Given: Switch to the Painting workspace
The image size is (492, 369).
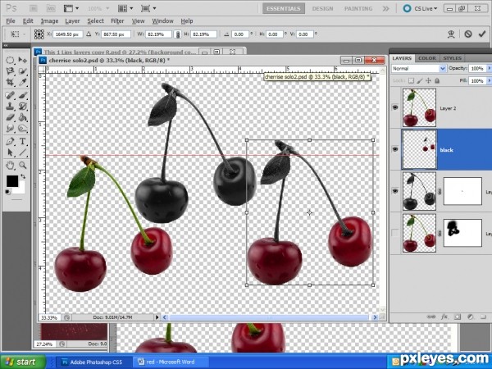Looking at the screenshot, I should (358, 8).
